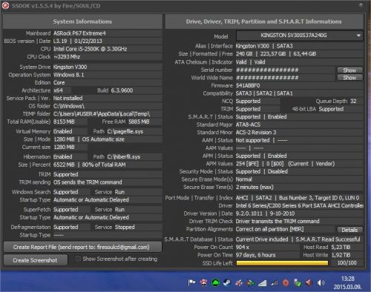The image size is (371, 292).
Task: Click Create Screenshot button
Action: coord(36,260)
